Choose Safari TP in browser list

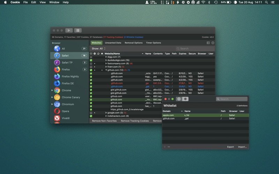point(67,63)
